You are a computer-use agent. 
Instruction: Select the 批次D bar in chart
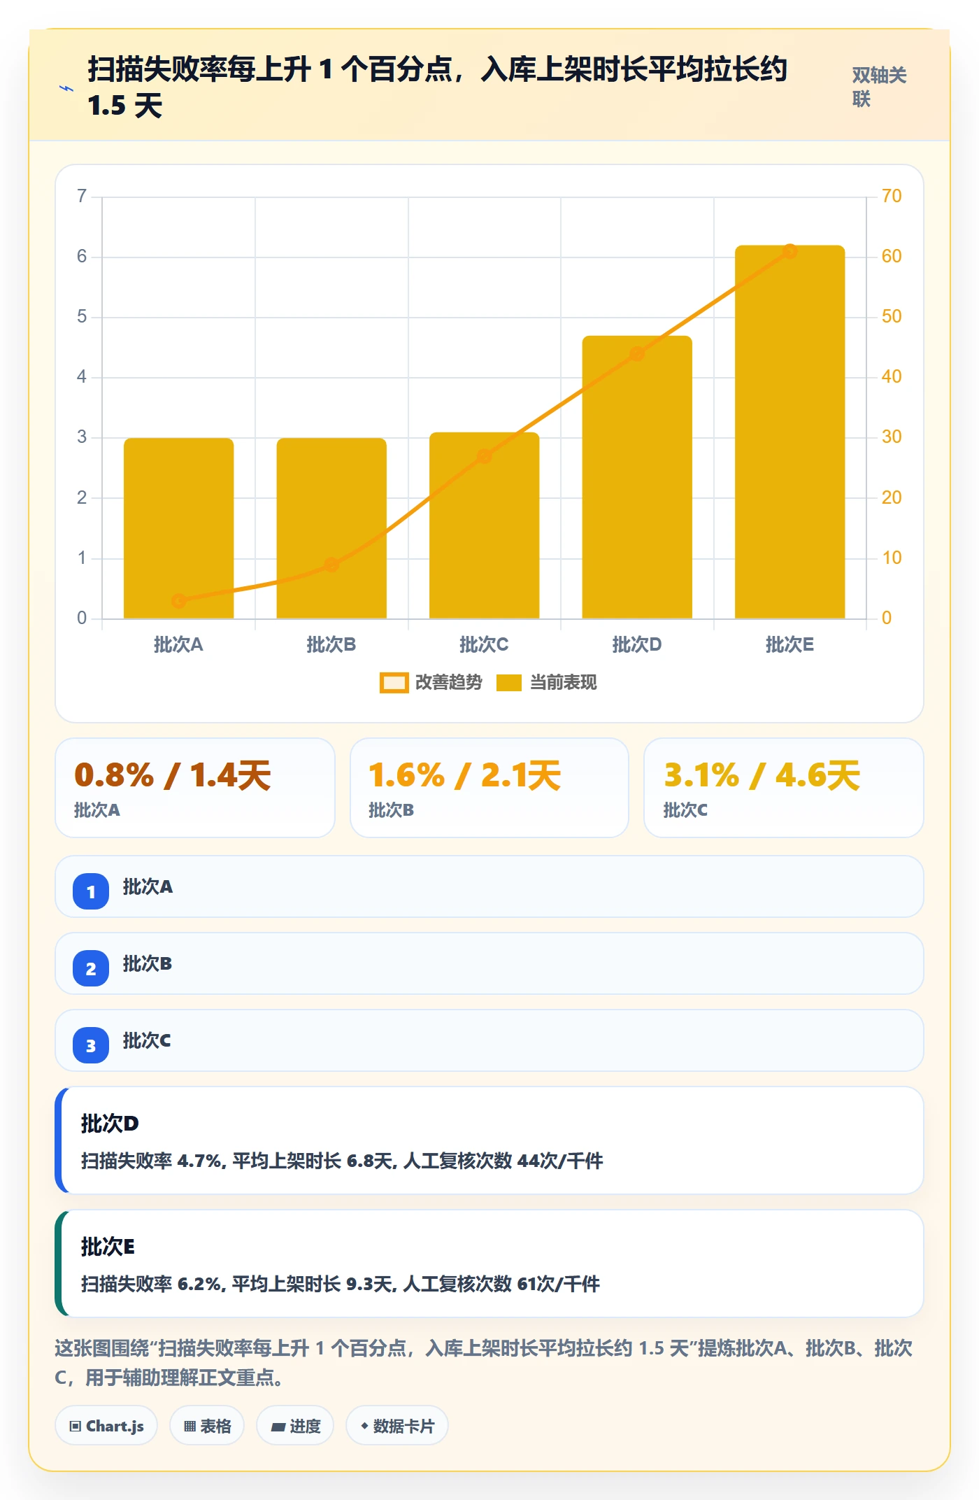click(637, 477)
